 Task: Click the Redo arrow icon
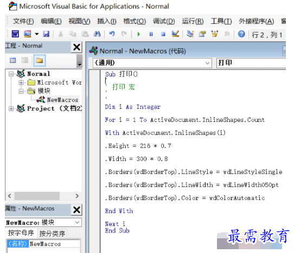pyautogui.click(x=124, y=34)
